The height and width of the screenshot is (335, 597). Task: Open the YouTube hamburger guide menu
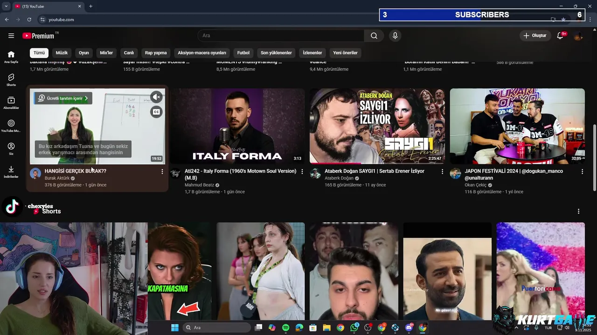[x=11, y=36]
